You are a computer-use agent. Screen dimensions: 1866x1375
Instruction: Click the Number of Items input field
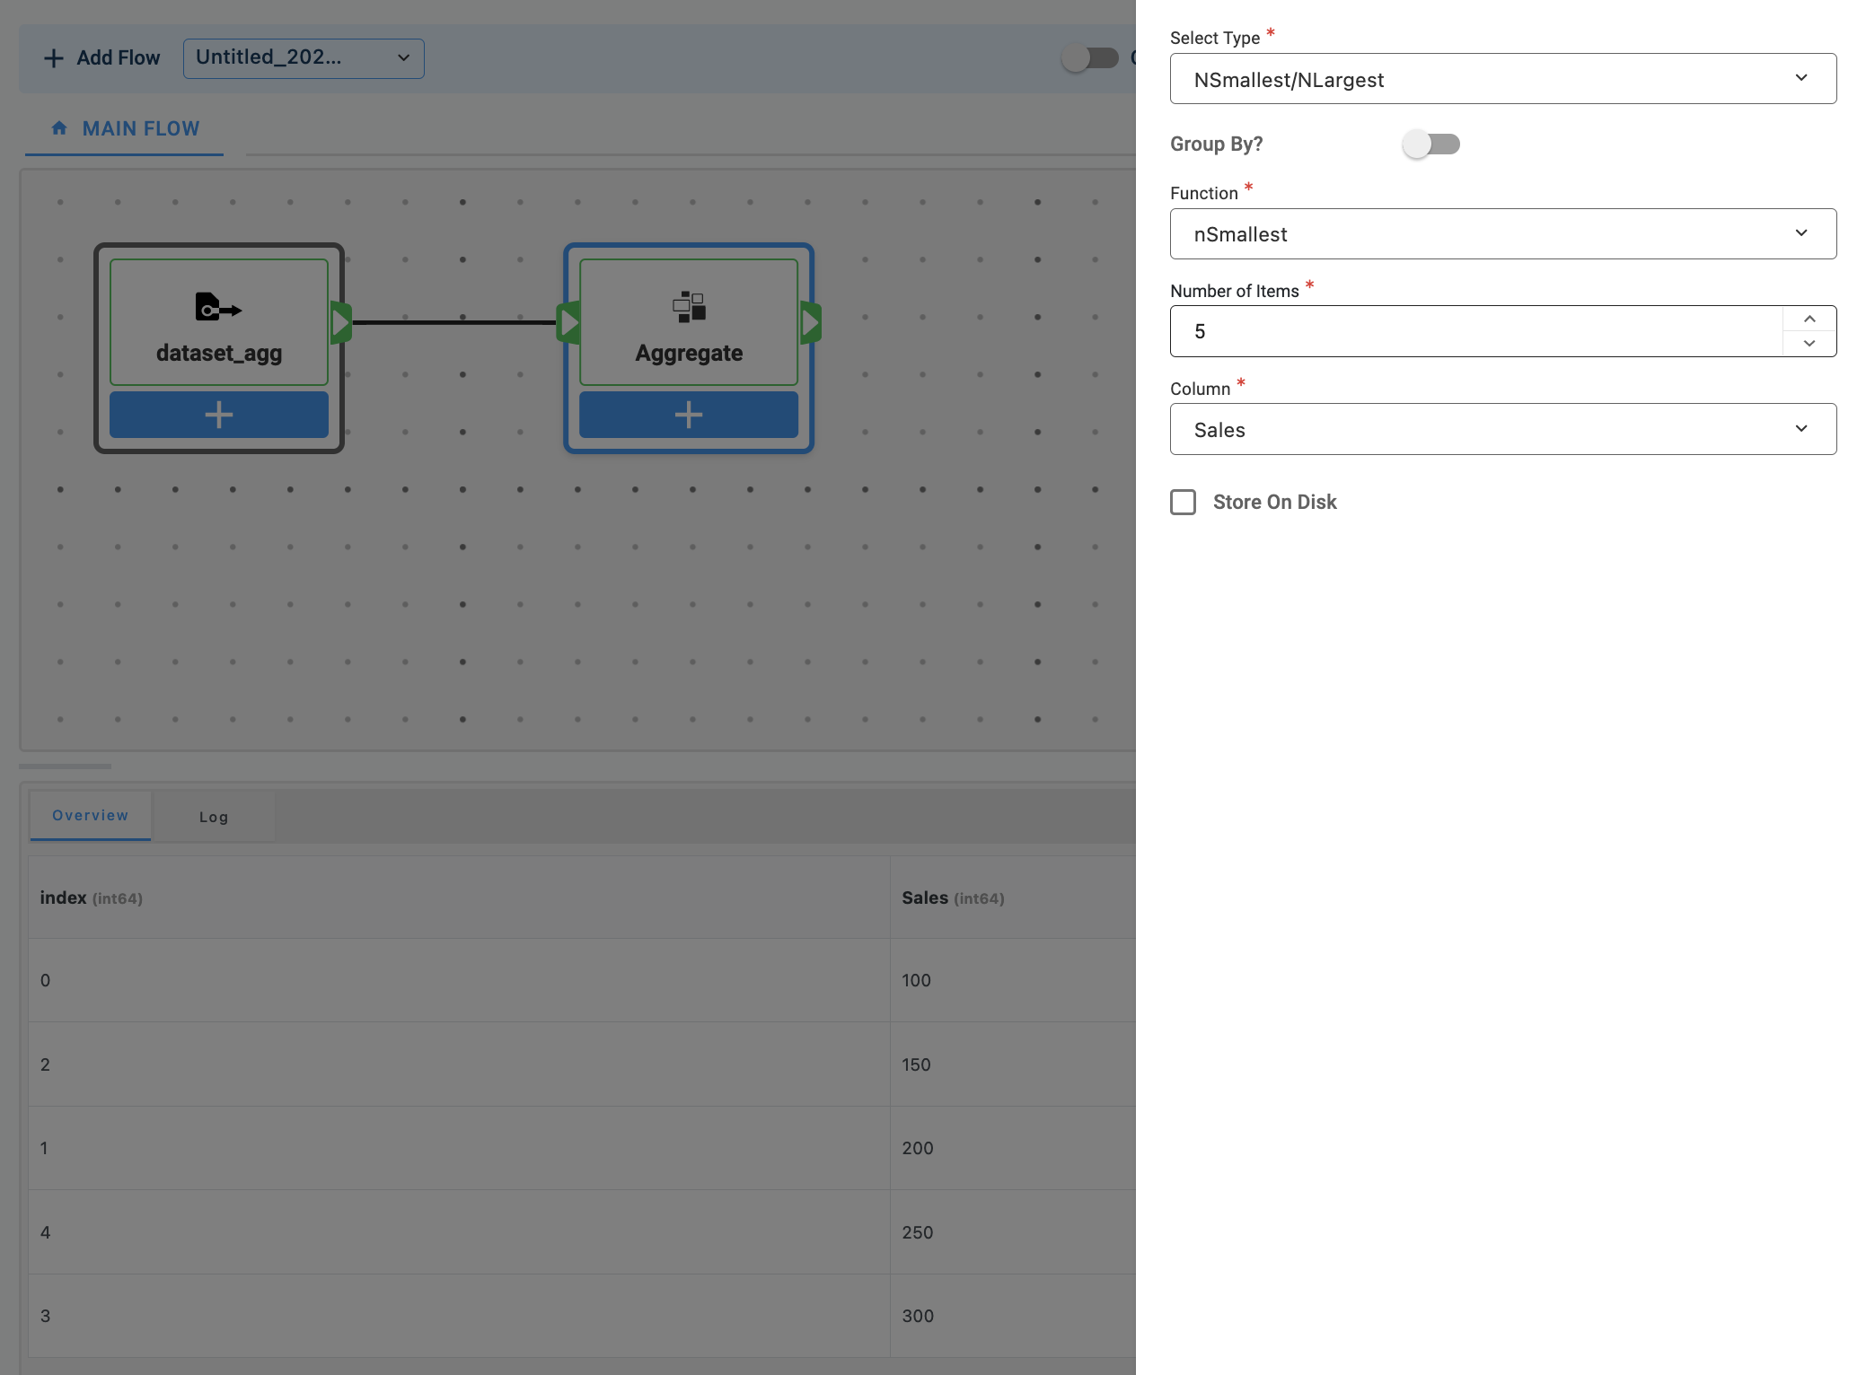pos(1474,331)
